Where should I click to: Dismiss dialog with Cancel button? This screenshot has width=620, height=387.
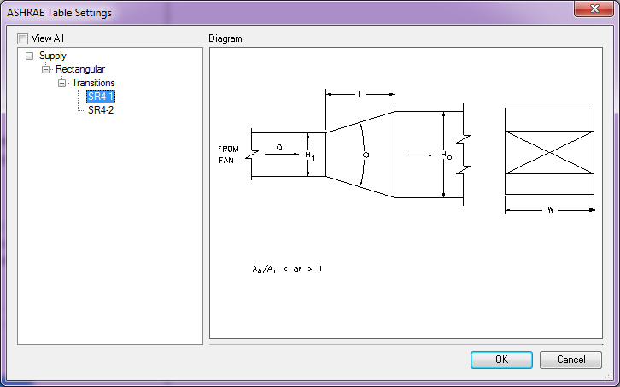570,360
